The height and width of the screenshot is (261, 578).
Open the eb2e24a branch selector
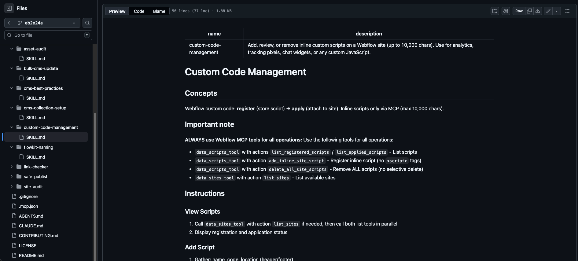click(47, 23)
